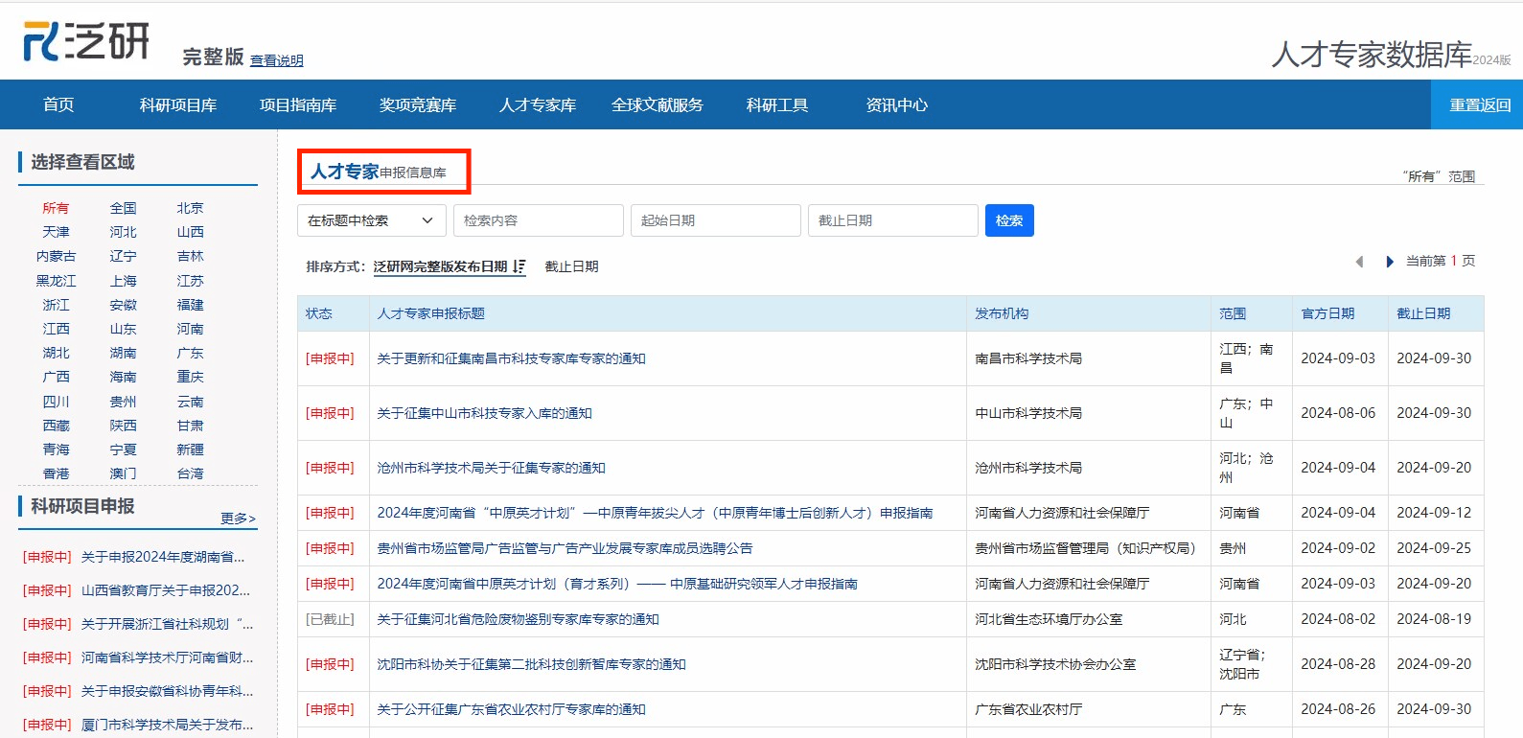The image size is (1523, 738).
Task: Open 中原基础研究领军人才申报指南 link
Action: coord(617,584)
